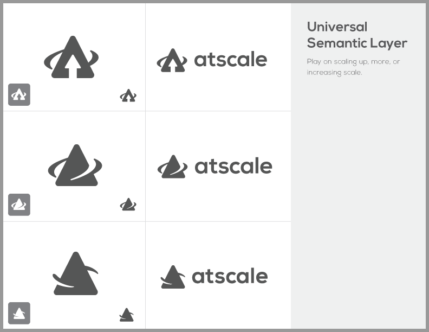Click the Universal Semantic Layer heading
This screenshot has width=429, height=332.
357,35
